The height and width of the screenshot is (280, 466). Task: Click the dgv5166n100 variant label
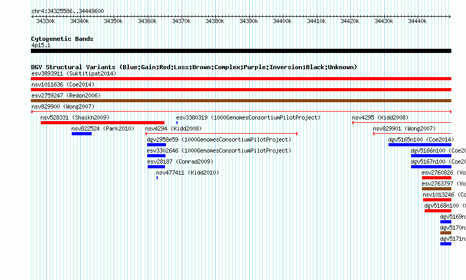pyautogui.click(x=438, y=150)
